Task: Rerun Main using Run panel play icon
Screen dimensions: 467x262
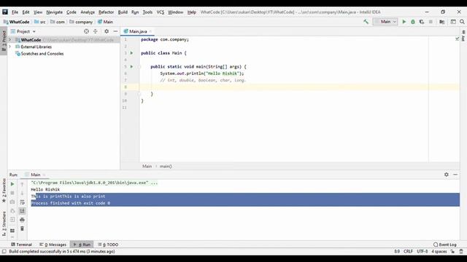Action: [x=12, y=184]
